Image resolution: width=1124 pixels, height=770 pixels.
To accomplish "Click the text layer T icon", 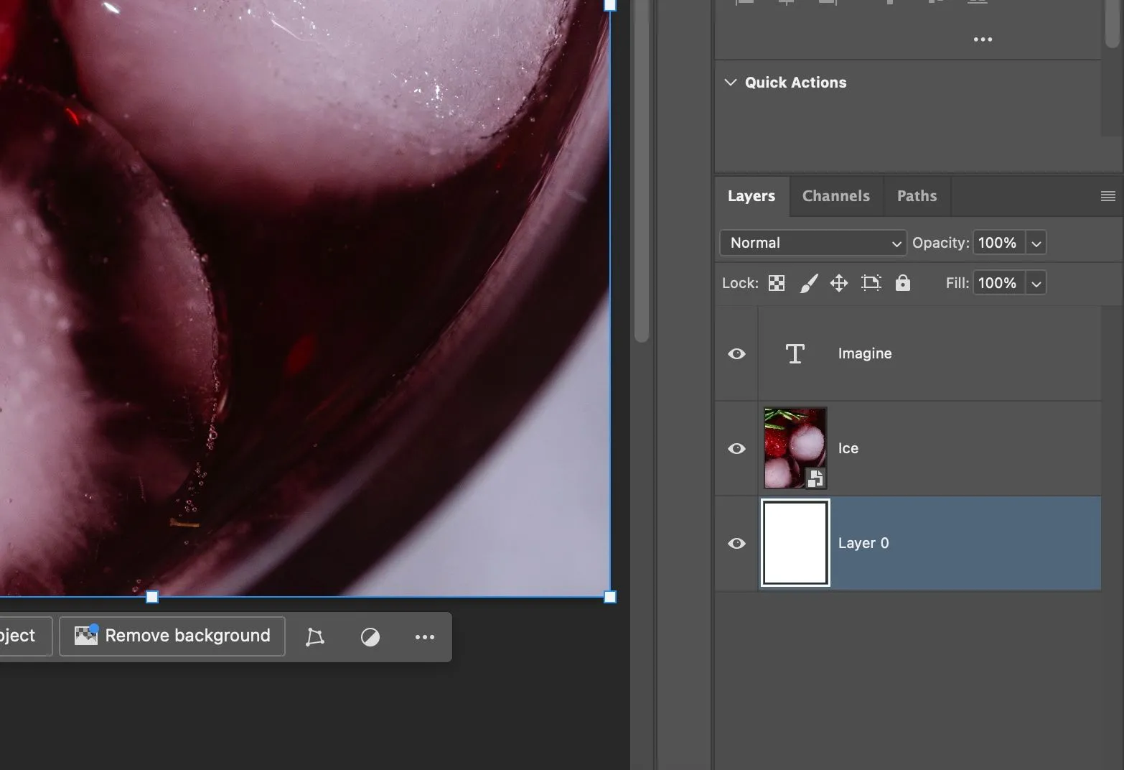I will [x=795, y=353].
